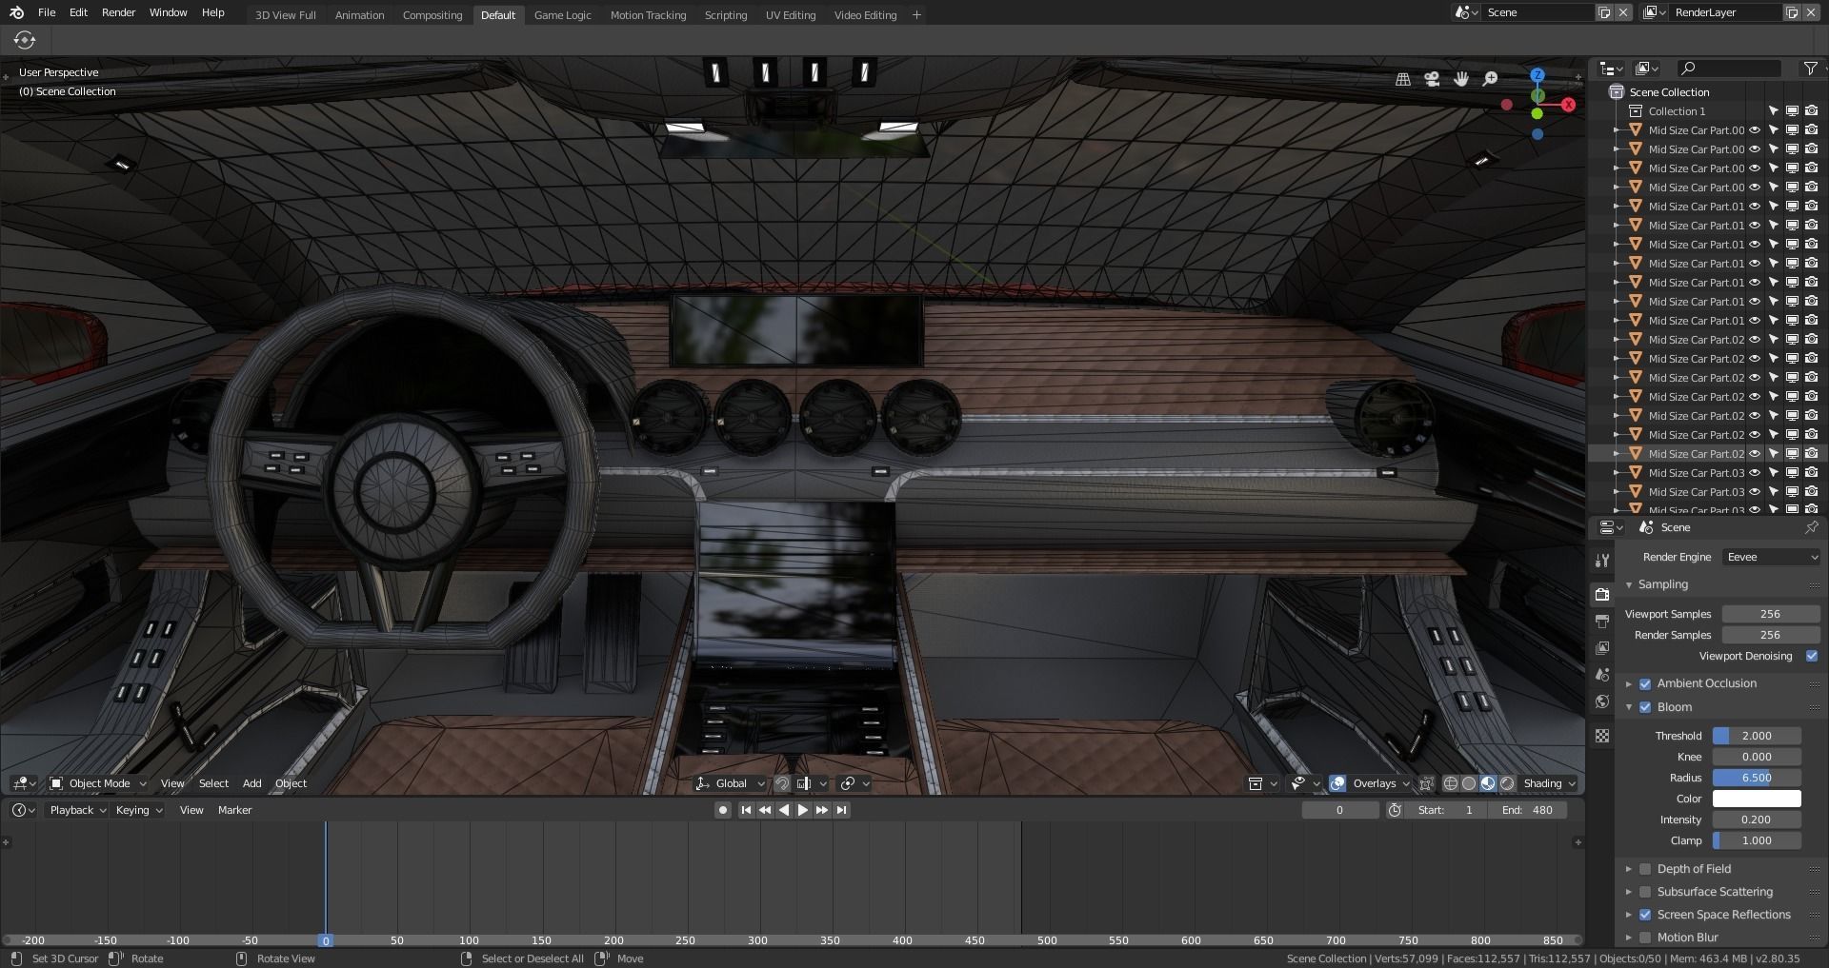Toggle perspective/orthographic view gizmo icon
The width and height of the screenshot is (1829, 968).
(x=1402, y=80)
